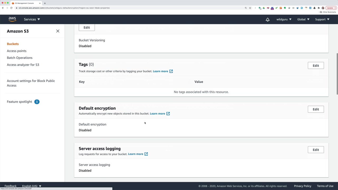Click Edit button for Tags section
Screen dimensions: 338x190
click(316, 65)
